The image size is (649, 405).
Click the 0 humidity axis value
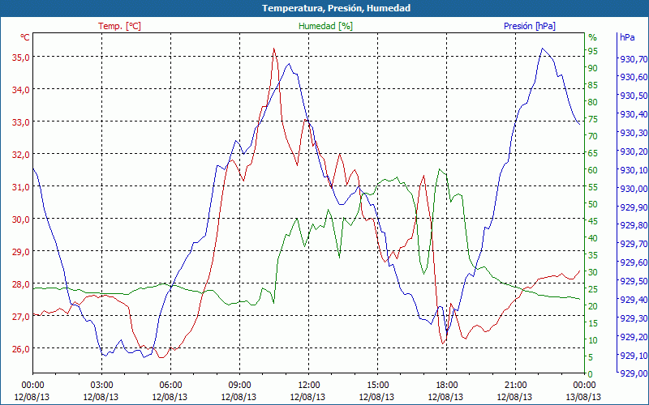[x=591, y=374]
